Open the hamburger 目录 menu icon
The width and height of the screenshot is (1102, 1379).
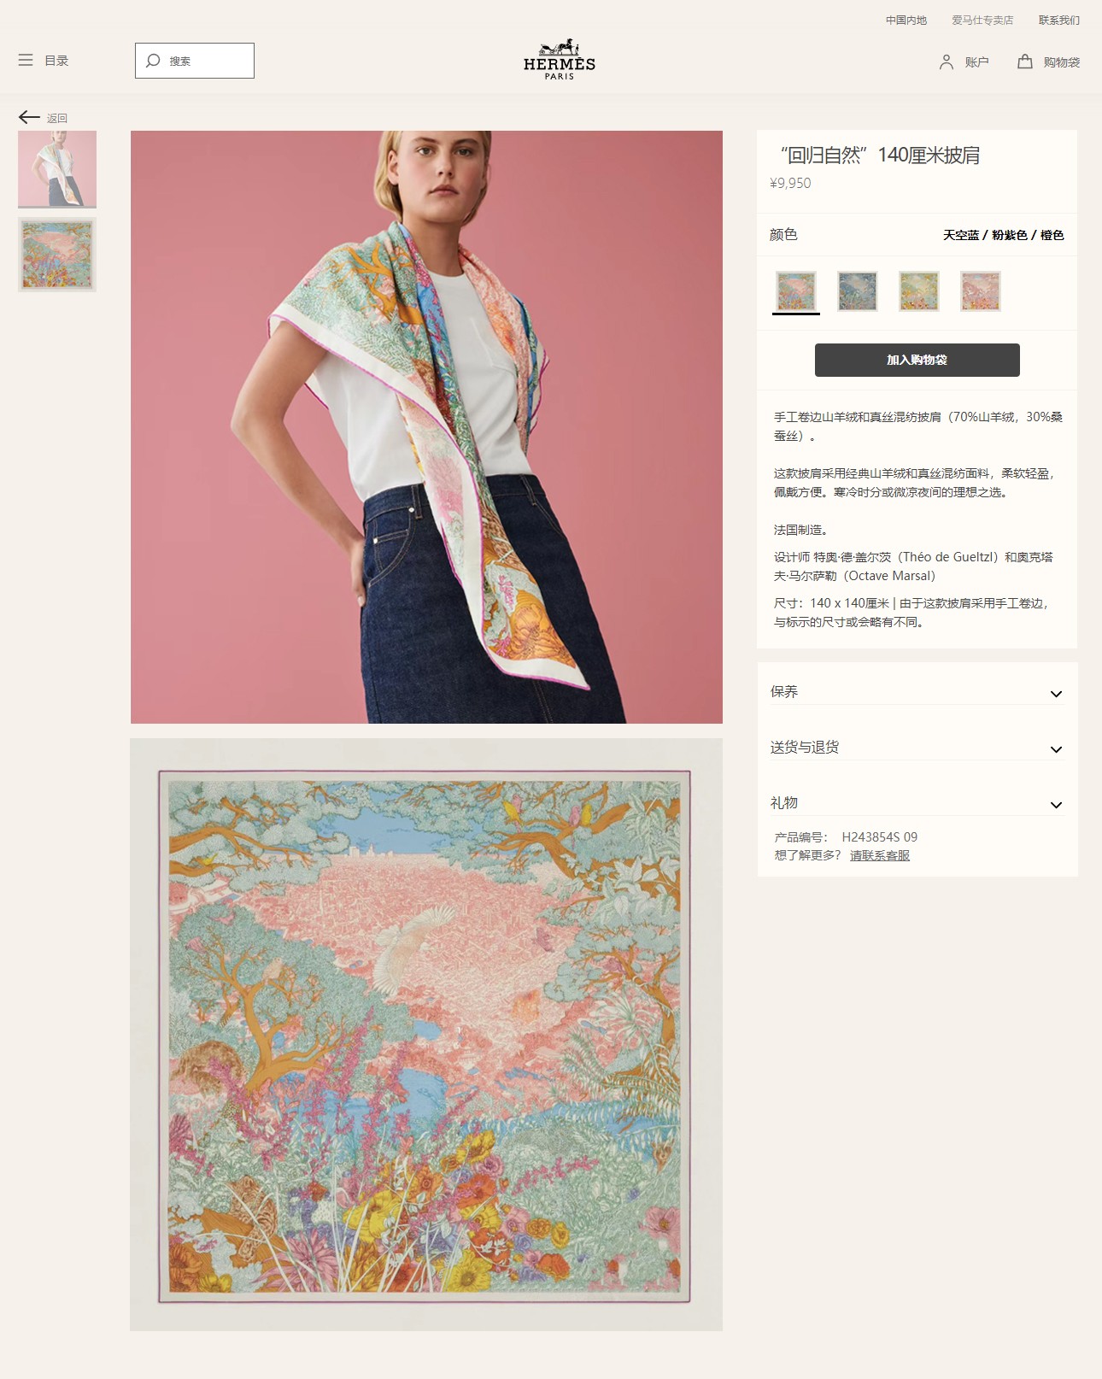[26, 61]
